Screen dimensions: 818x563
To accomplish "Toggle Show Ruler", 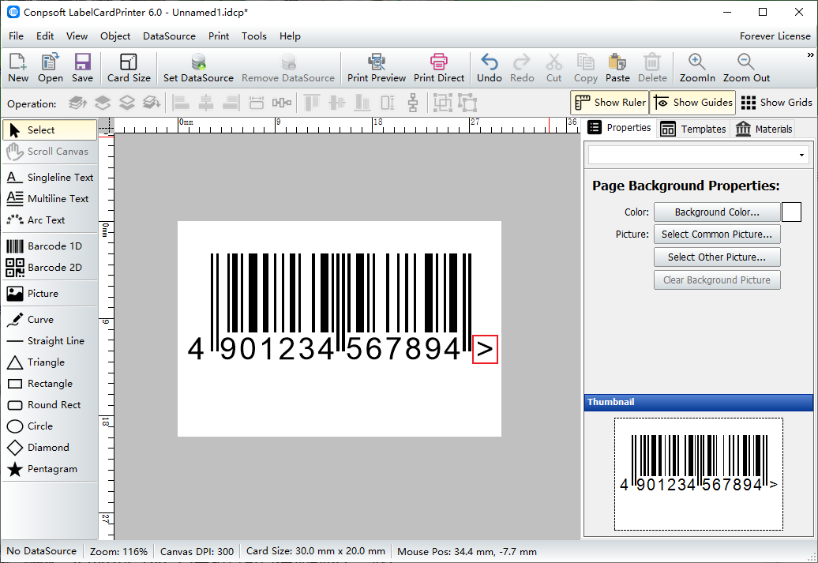I will [x=610, y=103].
